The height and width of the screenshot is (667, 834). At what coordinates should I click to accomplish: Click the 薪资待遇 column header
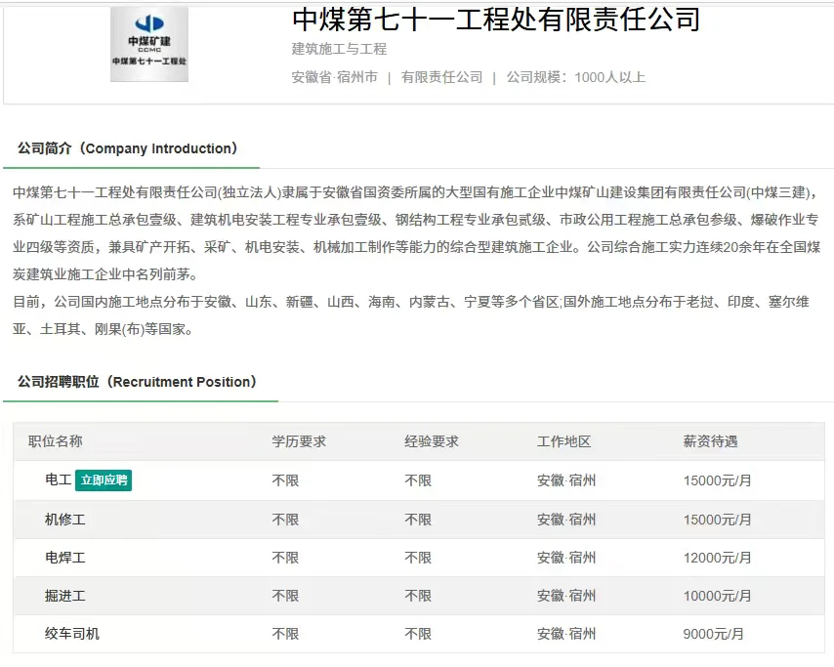[710, 441]
